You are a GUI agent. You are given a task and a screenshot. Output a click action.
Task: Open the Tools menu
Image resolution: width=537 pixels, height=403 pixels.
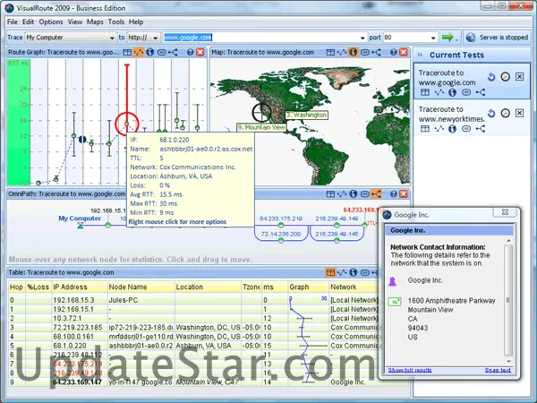116,21
